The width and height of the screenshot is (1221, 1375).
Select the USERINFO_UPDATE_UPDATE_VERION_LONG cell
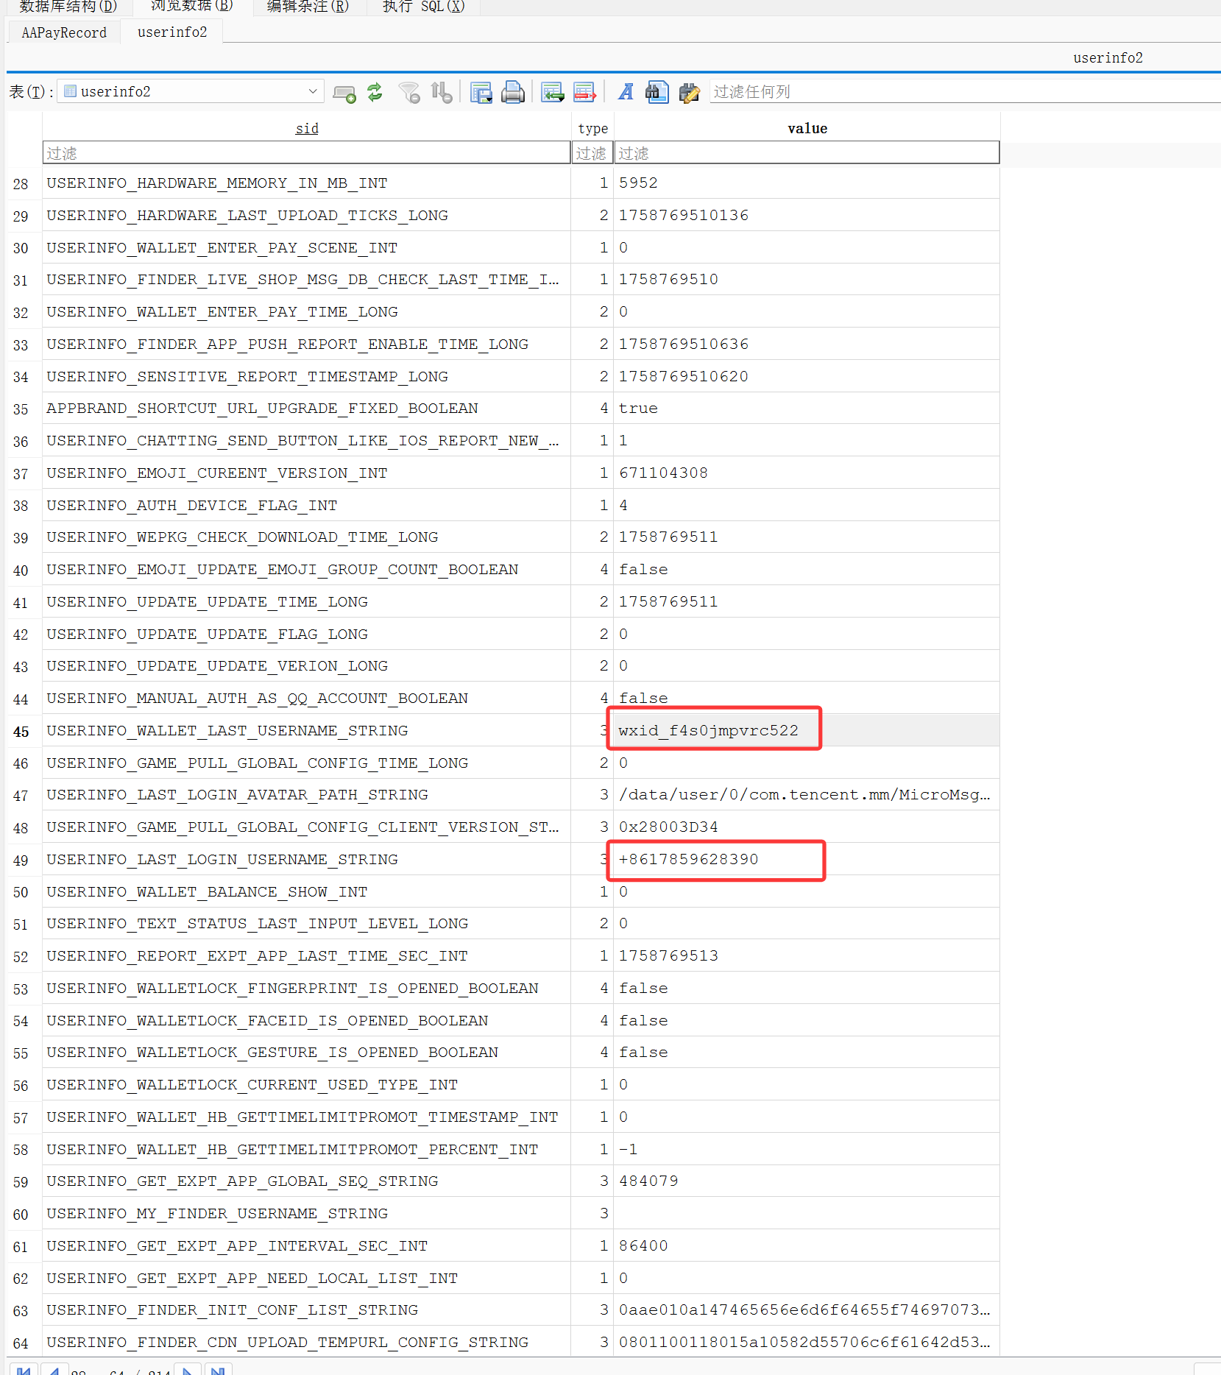point(306,665)
